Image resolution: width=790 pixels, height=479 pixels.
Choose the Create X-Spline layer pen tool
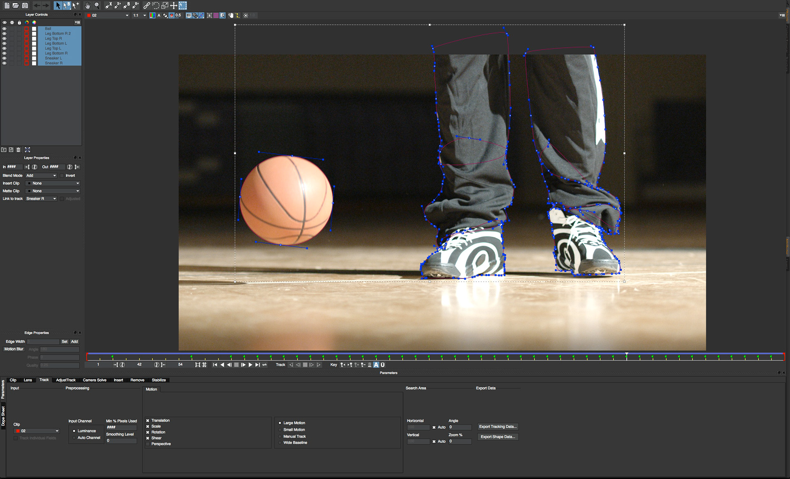pos(108,5)
